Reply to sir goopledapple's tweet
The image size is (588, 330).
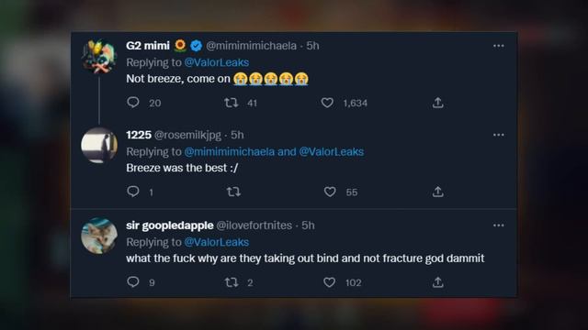click(133, 281)
